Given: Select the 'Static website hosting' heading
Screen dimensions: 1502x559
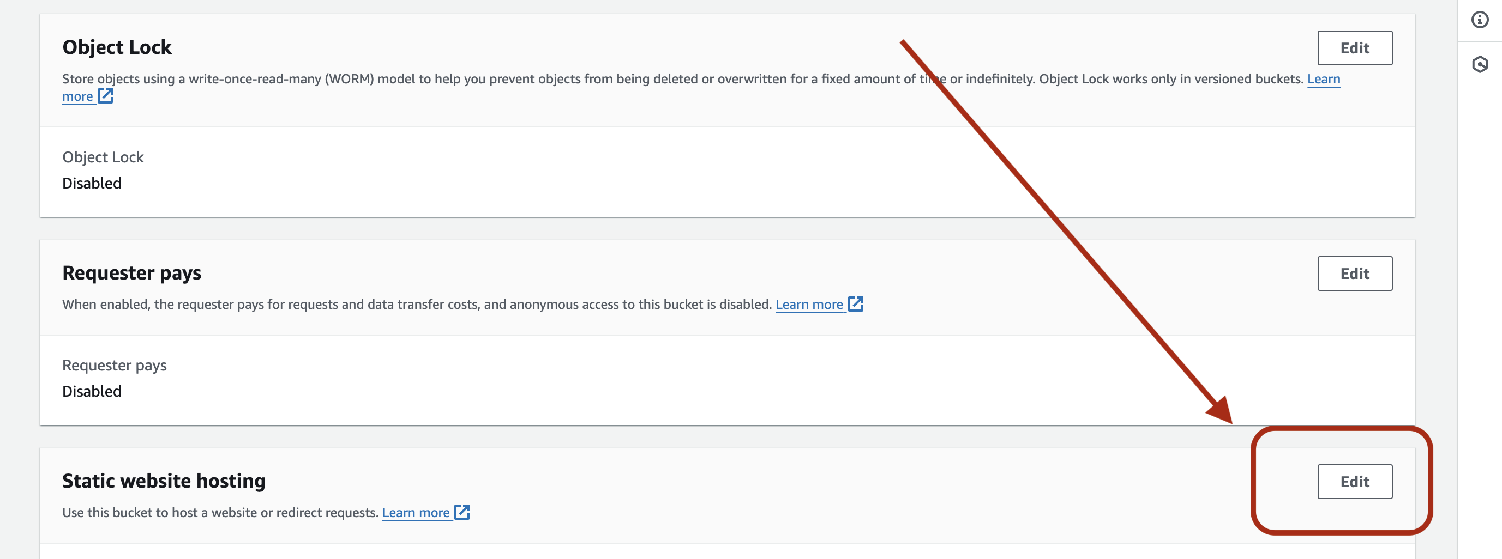Looking at the screenshot, I should tap(163, 481).
